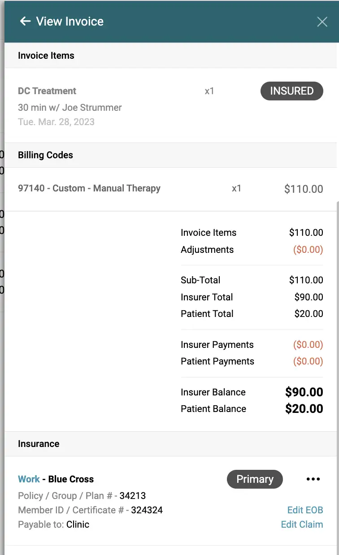Click the INSURED status badge
This screenshot has height=555, width=339.
point(292,91)
